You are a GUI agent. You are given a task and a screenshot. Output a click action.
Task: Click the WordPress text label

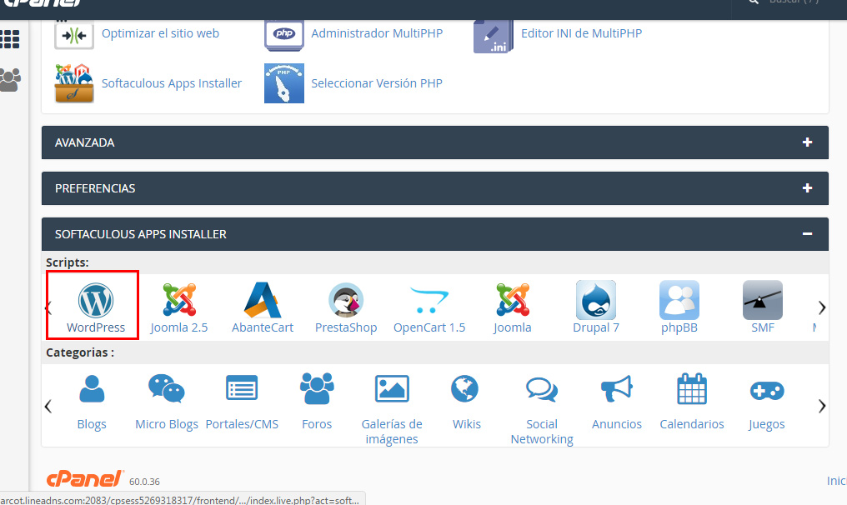pos(96,327)
